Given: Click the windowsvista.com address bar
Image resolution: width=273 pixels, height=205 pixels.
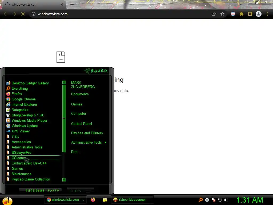Looking at the screenshot, I should coord(120,14).
